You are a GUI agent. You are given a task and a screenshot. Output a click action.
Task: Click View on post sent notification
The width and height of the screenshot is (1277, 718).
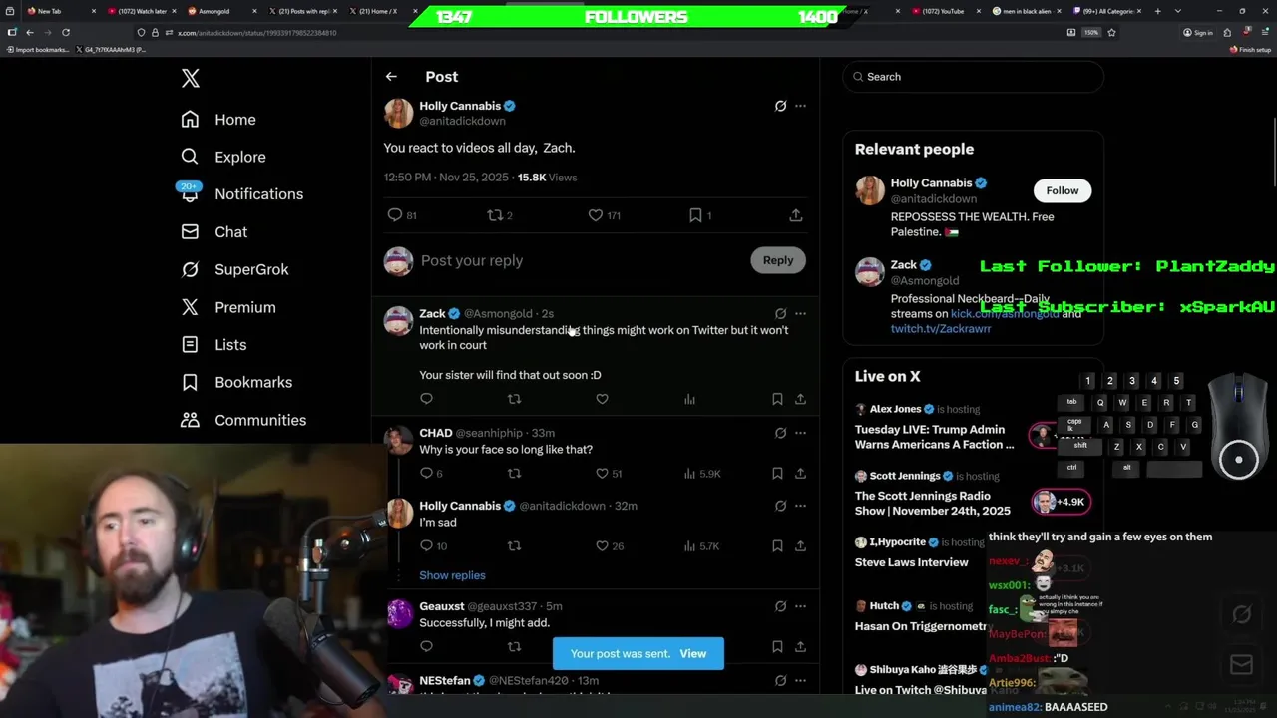(692, 654)
